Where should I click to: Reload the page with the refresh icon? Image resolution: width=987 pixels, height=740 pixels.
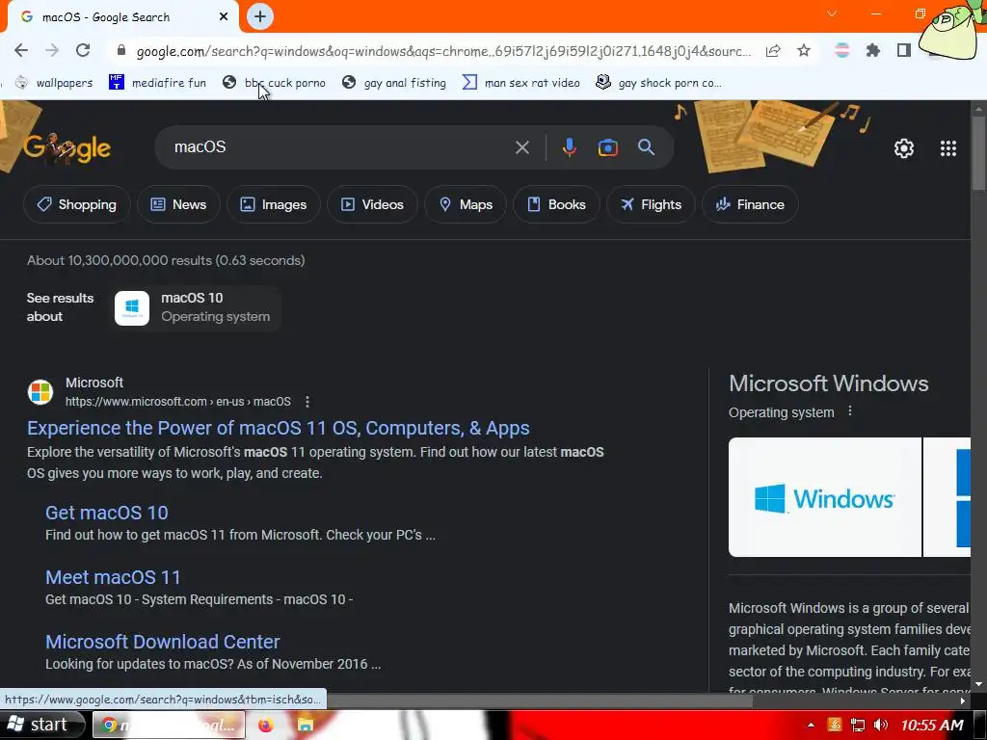(x=83, y=50)
